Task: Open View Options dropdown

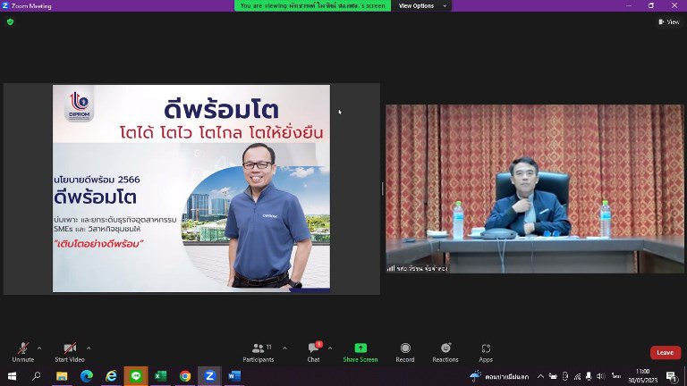Action: (x=422, y=5)
